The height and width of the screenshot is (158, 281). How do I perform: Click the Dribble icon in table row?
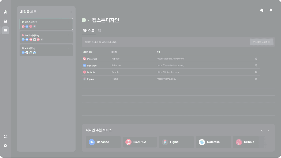[x=84, y=72]
